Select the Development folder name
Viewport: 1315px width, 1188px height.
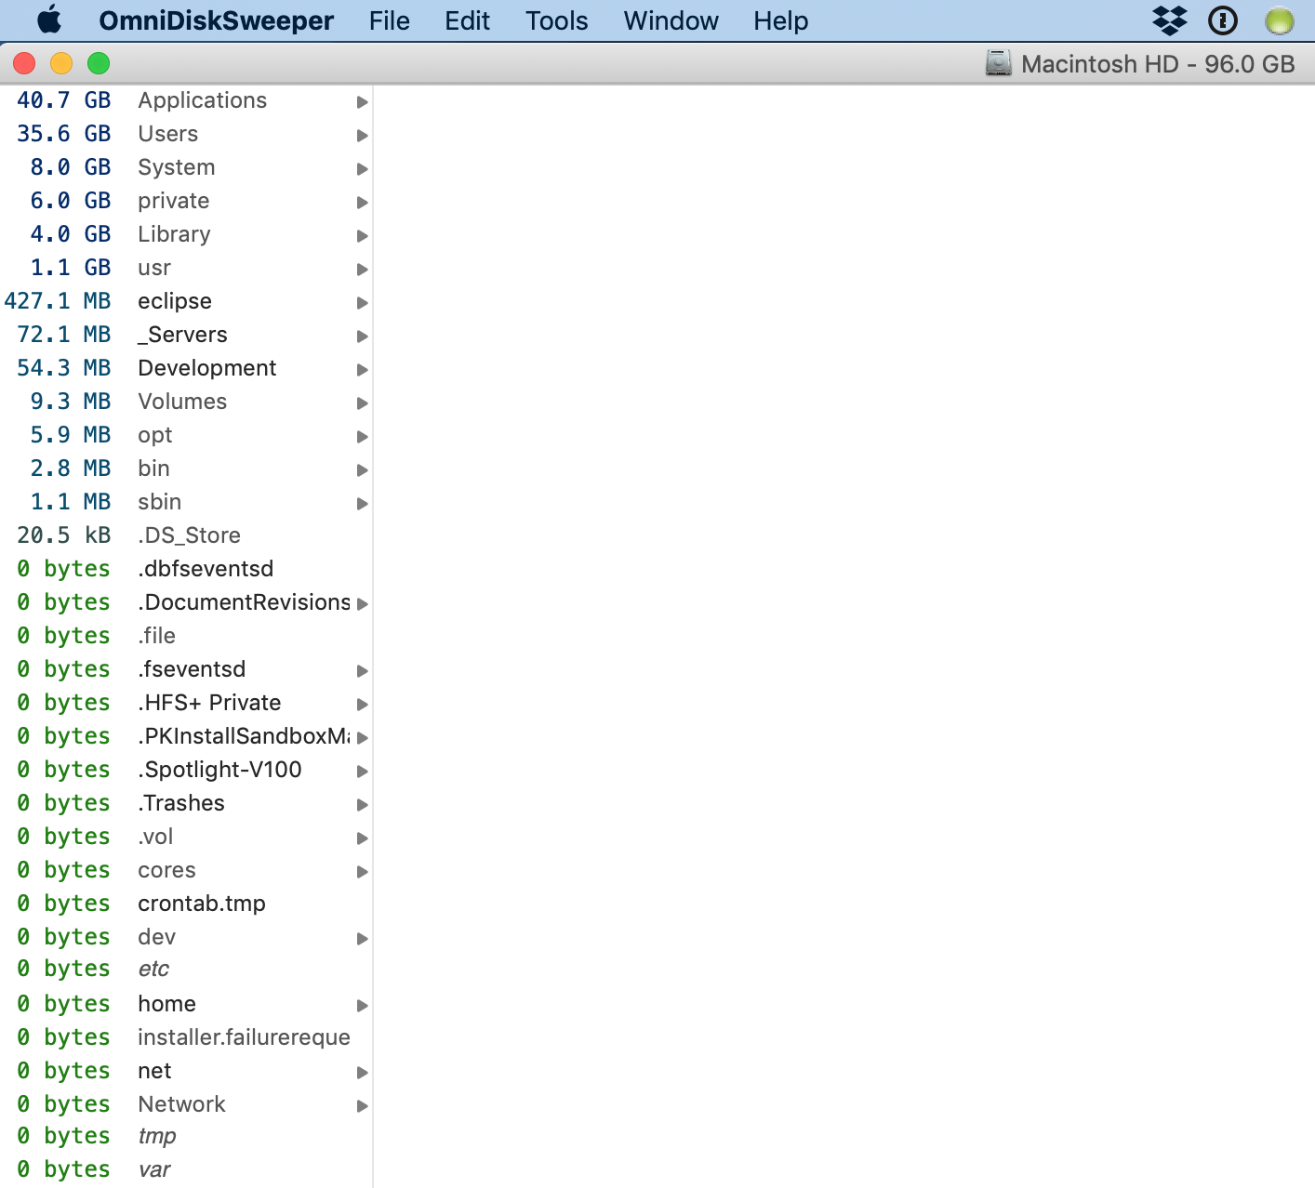[206, 368]
